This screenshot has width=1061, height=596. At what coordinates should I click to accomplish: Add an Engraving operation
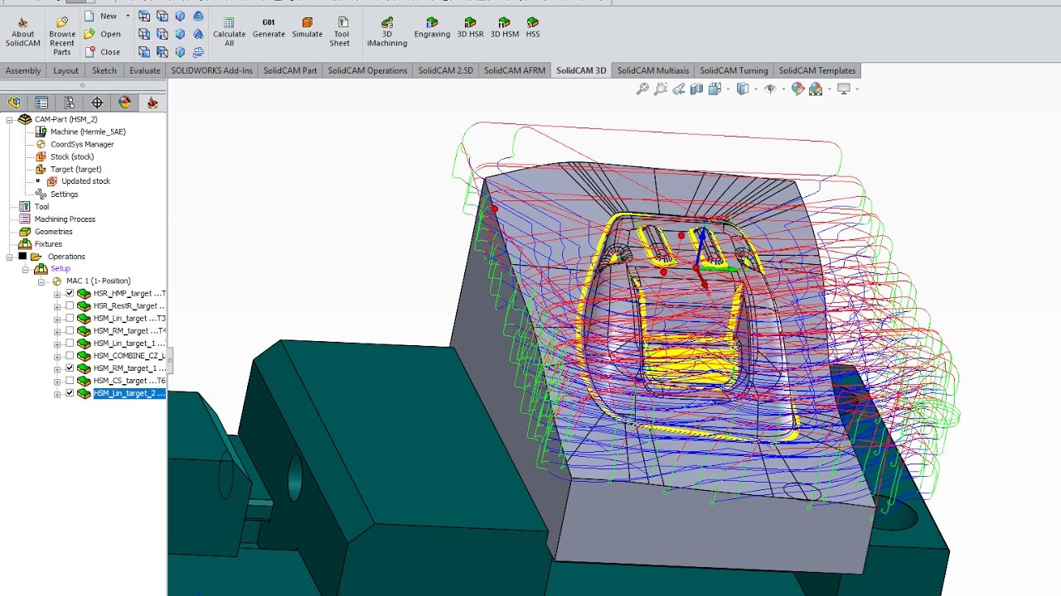click(x=432, y=28)
